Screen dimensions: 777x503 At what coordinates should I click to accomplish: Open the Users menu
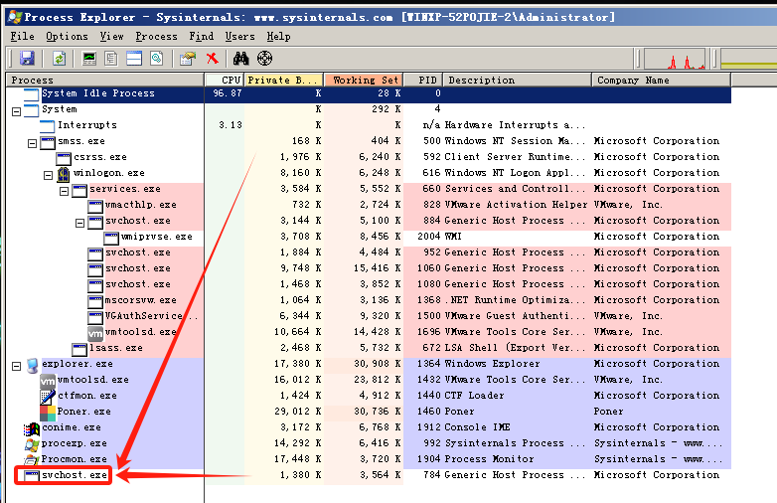point(239,37)
